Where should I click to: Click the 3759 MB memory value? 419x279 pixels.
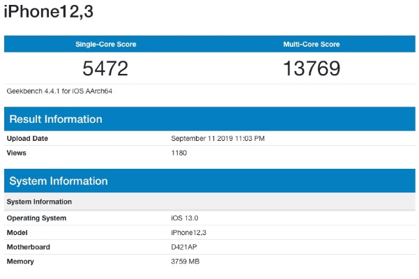click(x=185, y=262)
